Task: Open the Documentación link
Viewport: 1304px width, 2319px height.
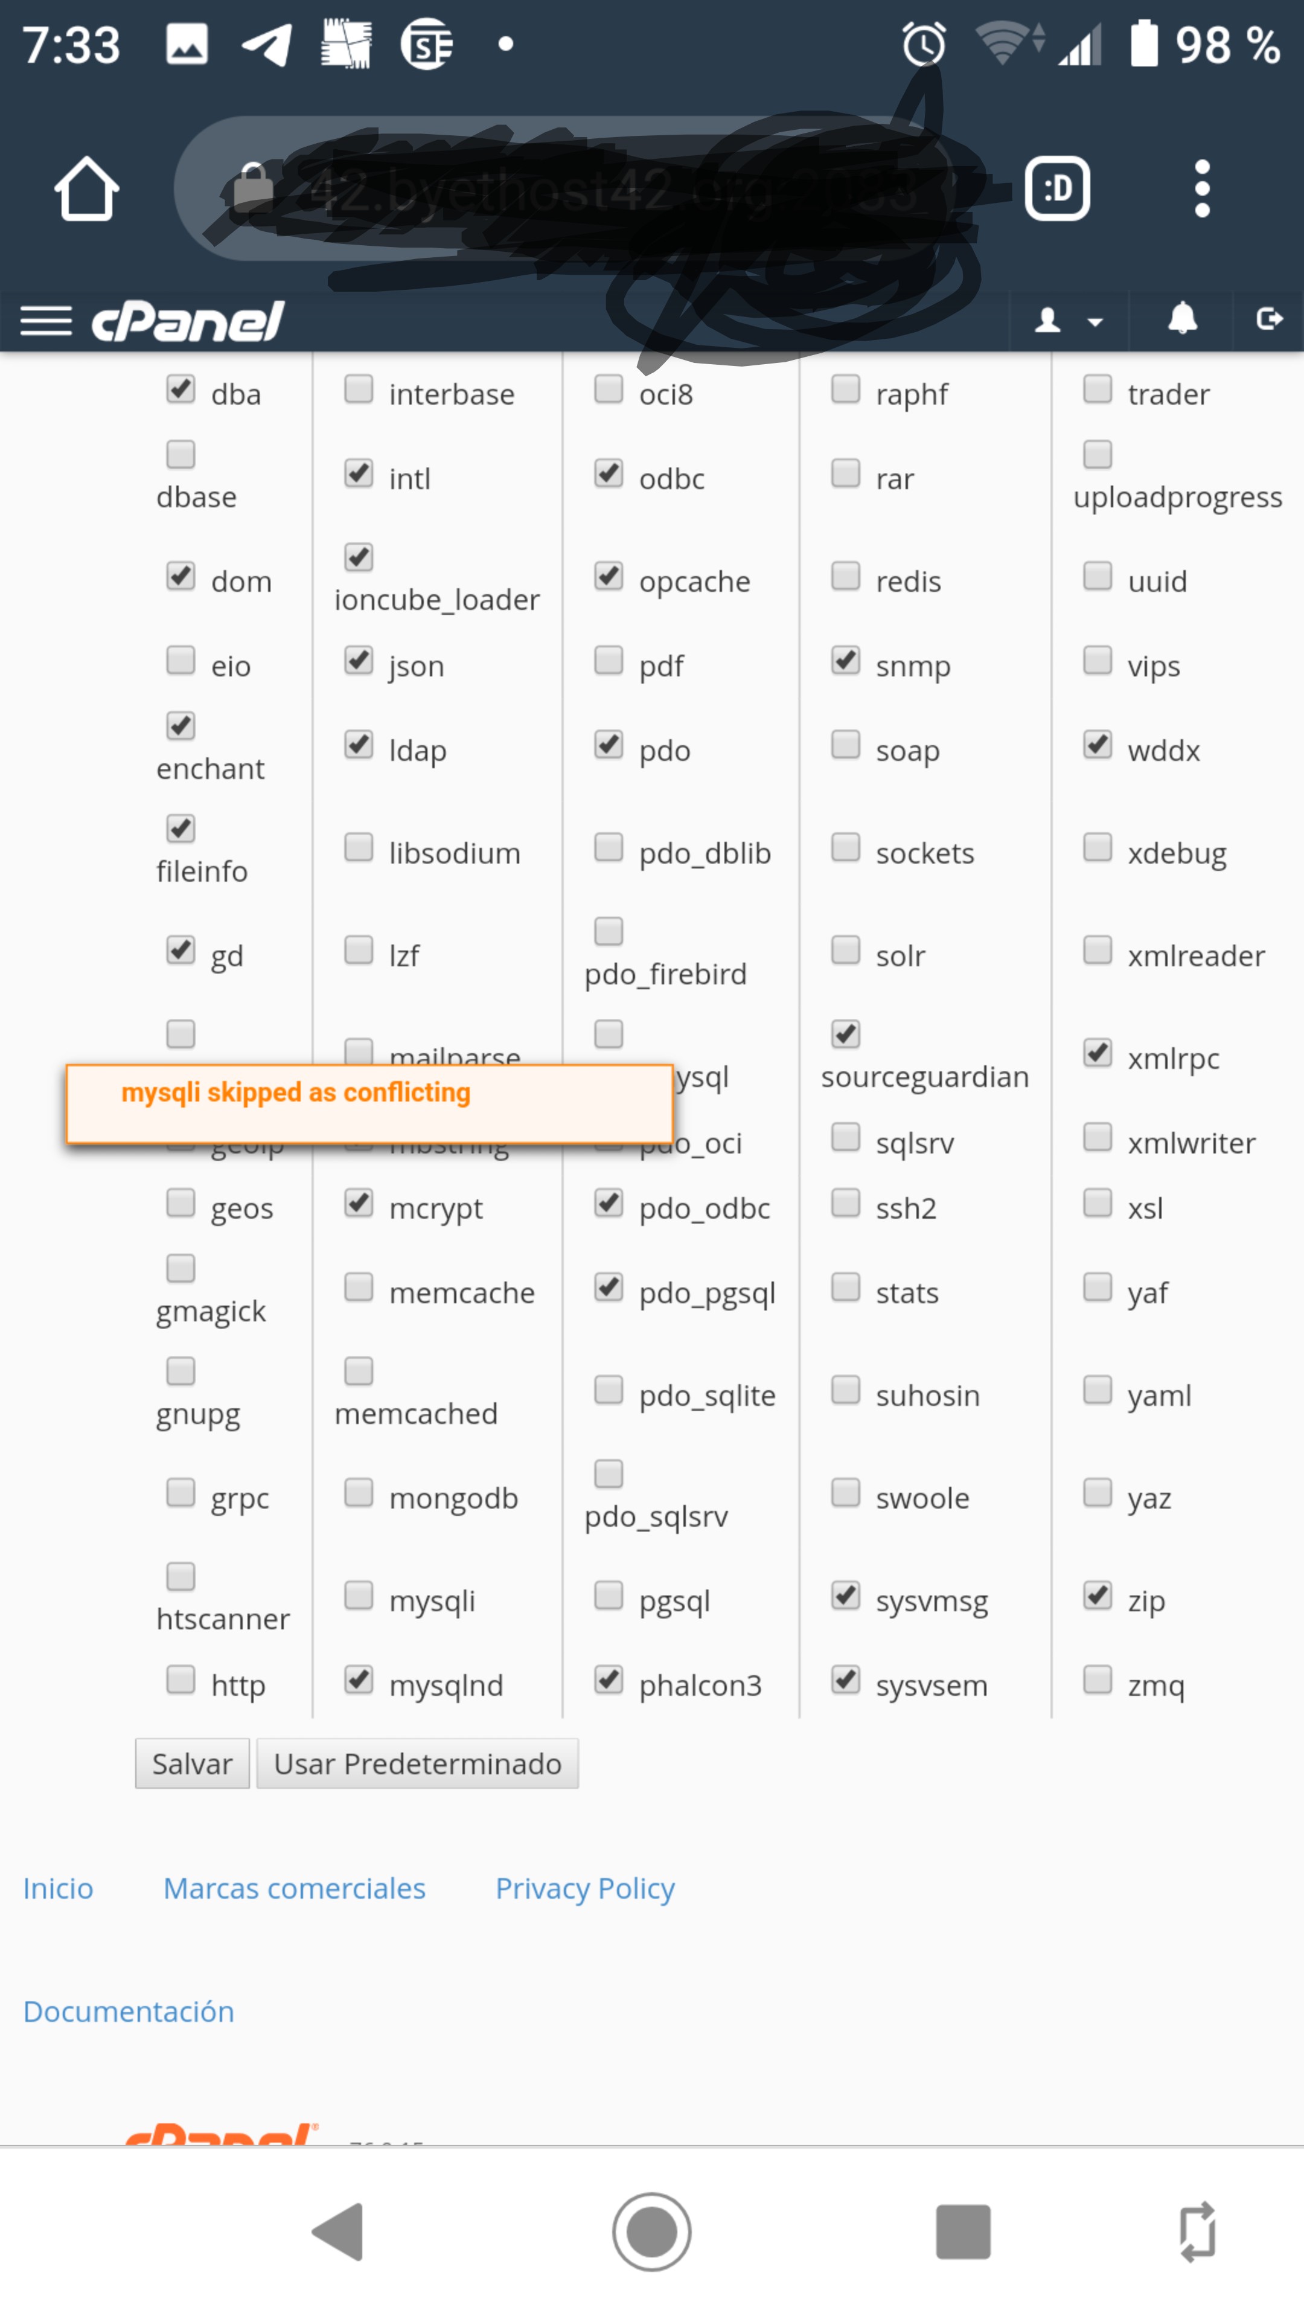Action: tap(129, 2011)
